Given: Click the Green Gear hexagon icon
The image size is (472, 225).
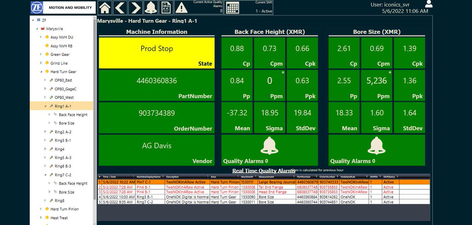Looking at the screenshot, I should point(47,55).
